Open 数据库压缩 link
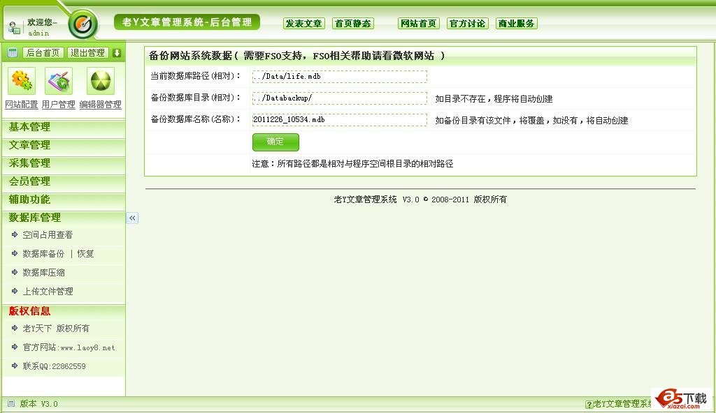Viewport: 716px width, 413px height. (44, 272)
